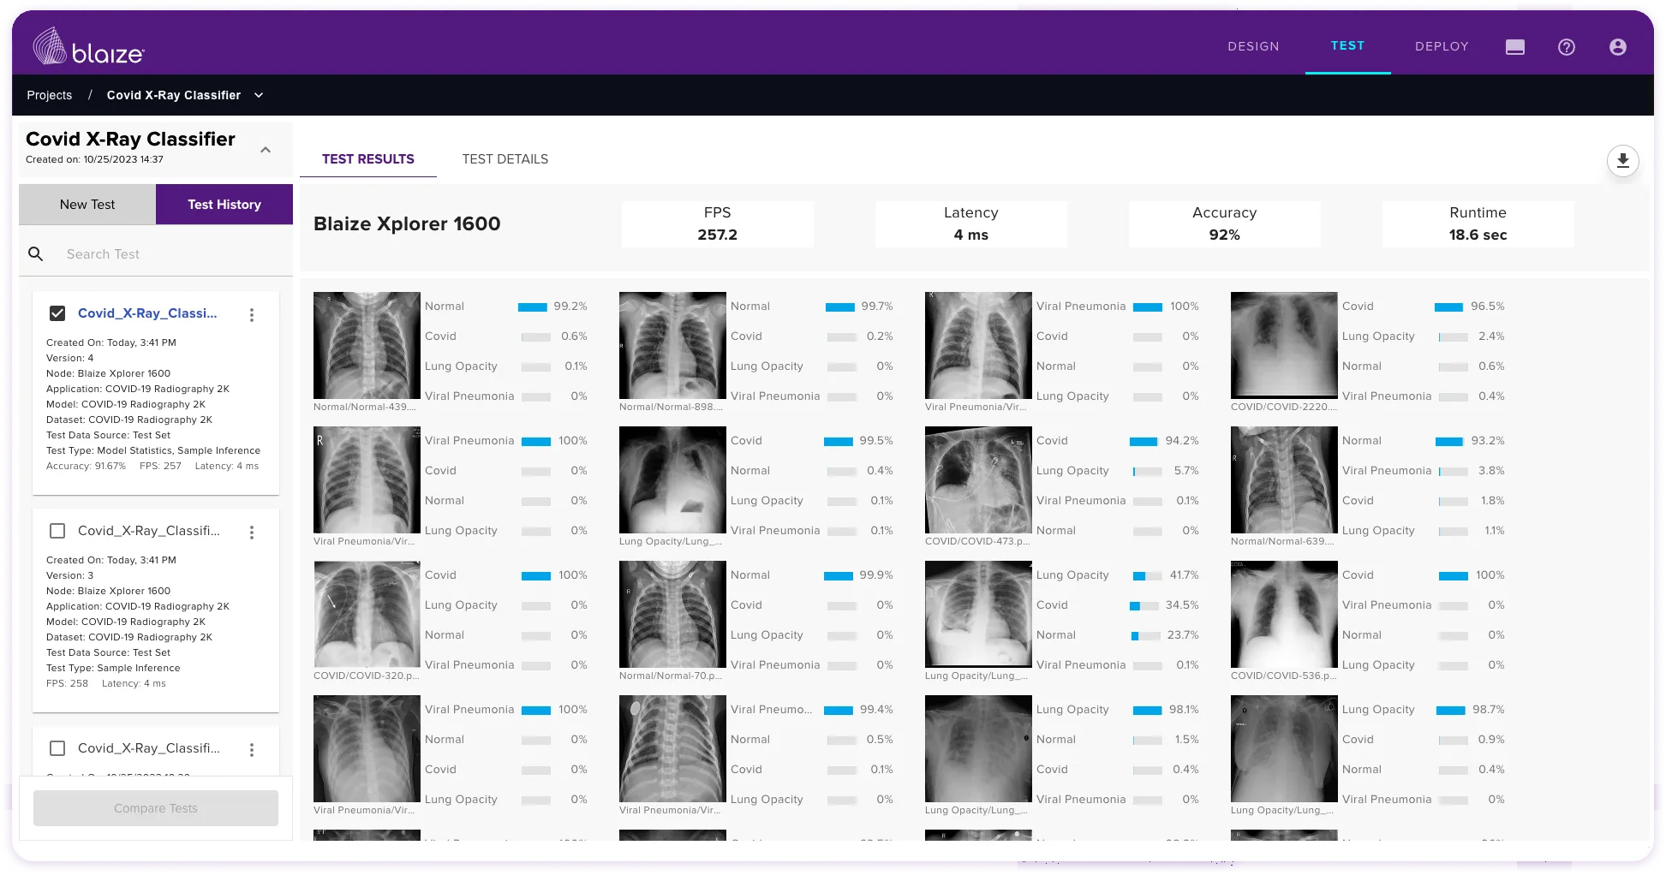Open three-dot menu for Version 3 test

coord(252,533)
